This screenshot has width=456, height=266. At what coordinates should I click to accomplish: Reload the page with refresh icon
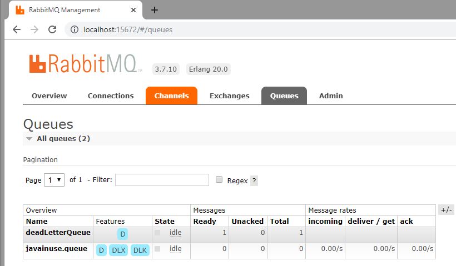click(52, 29)
